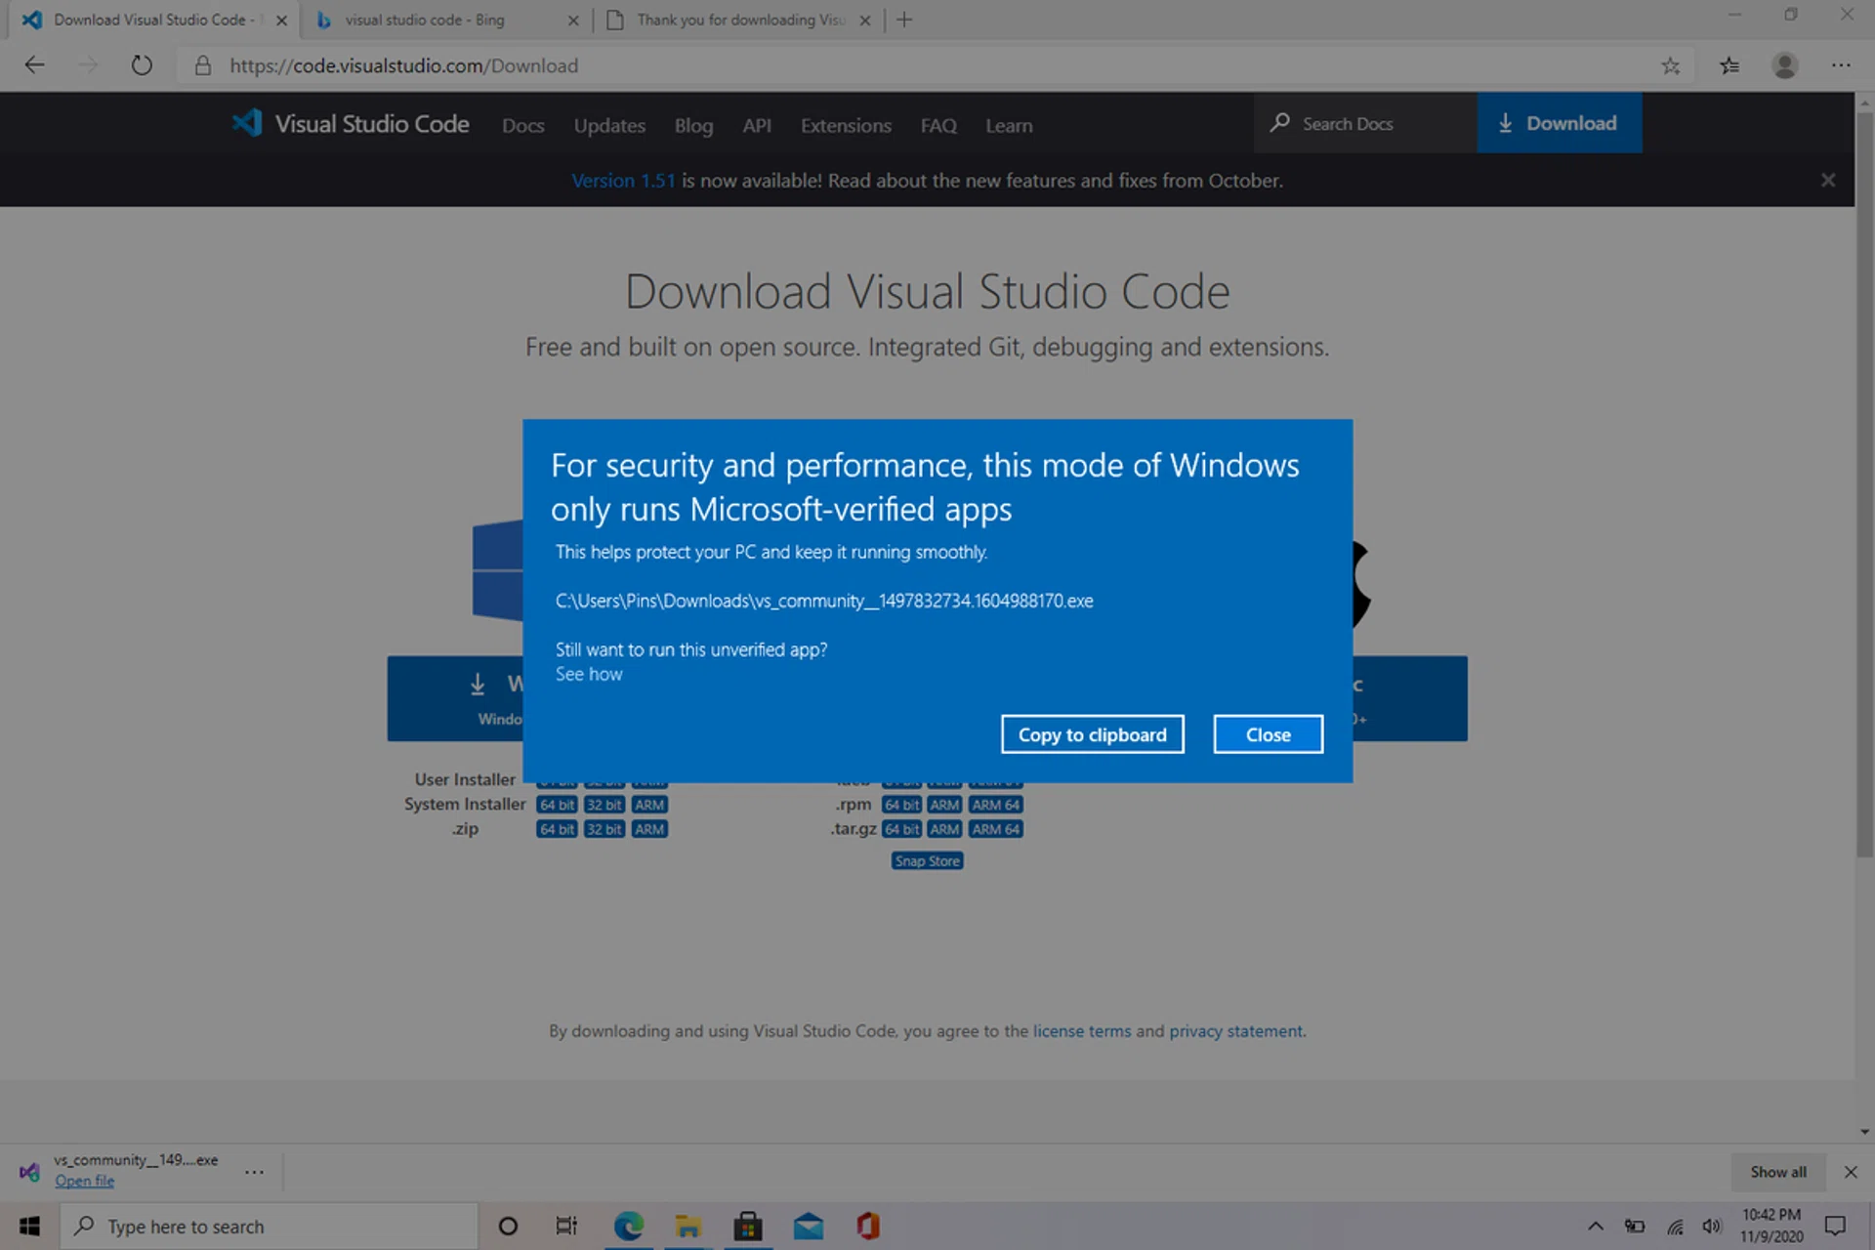Viewport: 1875px width, 1250px height.
Task: Click the user profile avatar icon
Action: (x=1784, y=65)
